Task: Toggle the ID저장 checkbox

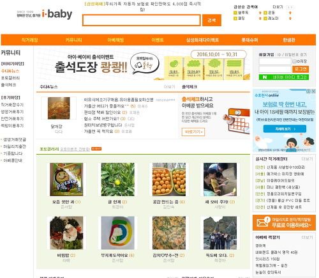Action: (294, 61)
